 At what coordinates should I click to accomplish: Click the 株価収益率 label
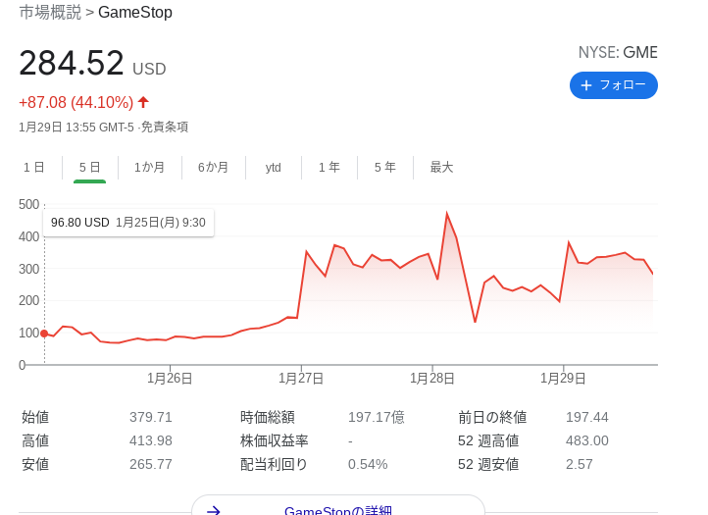[274, 440]
